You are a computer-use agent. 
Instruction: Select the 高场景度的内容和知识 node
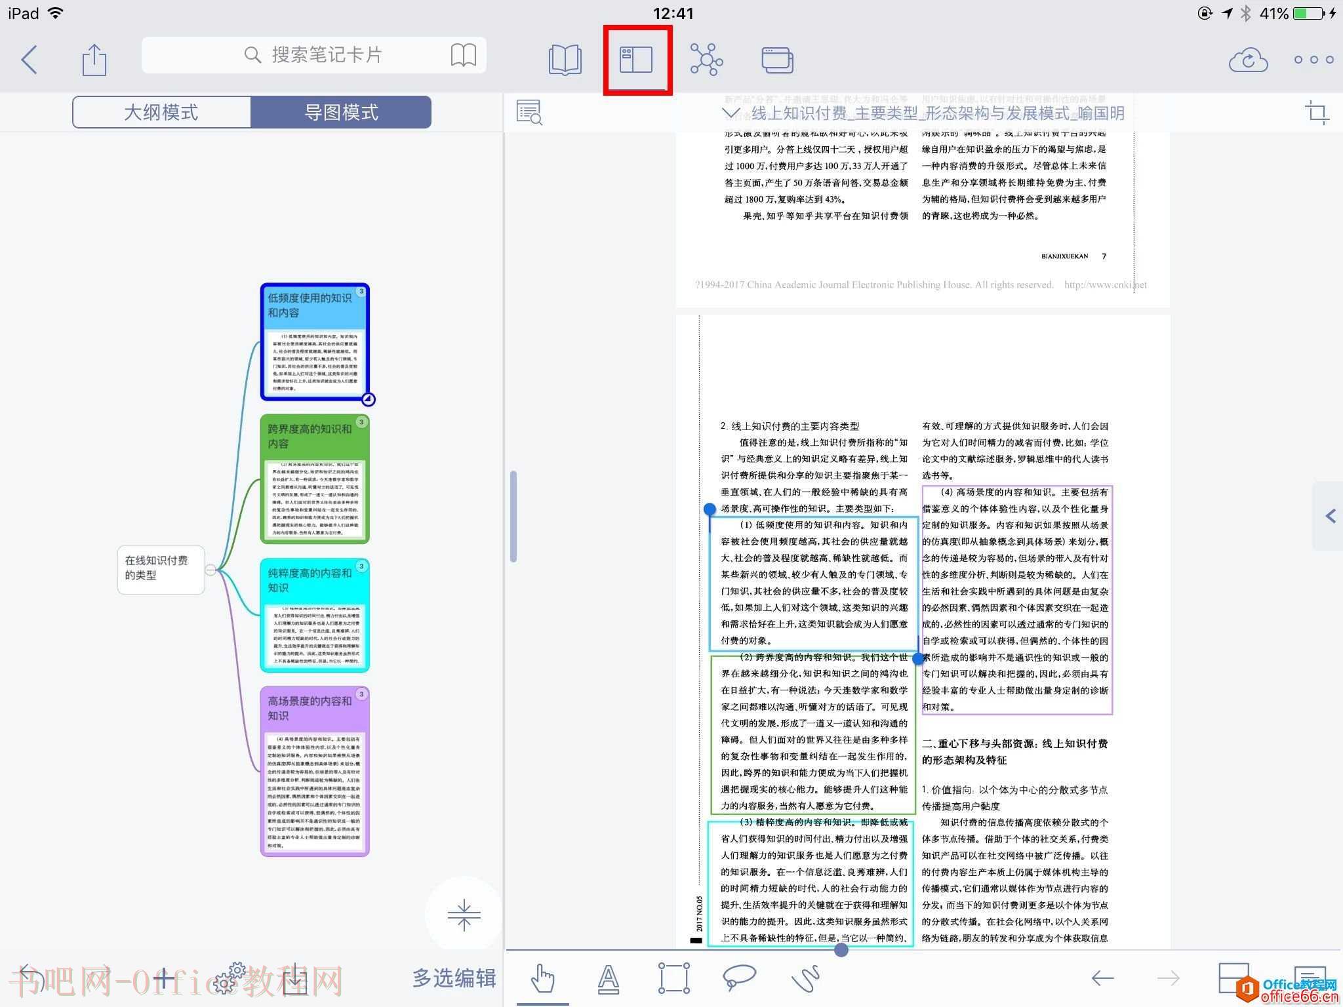(x=315, y=771)
